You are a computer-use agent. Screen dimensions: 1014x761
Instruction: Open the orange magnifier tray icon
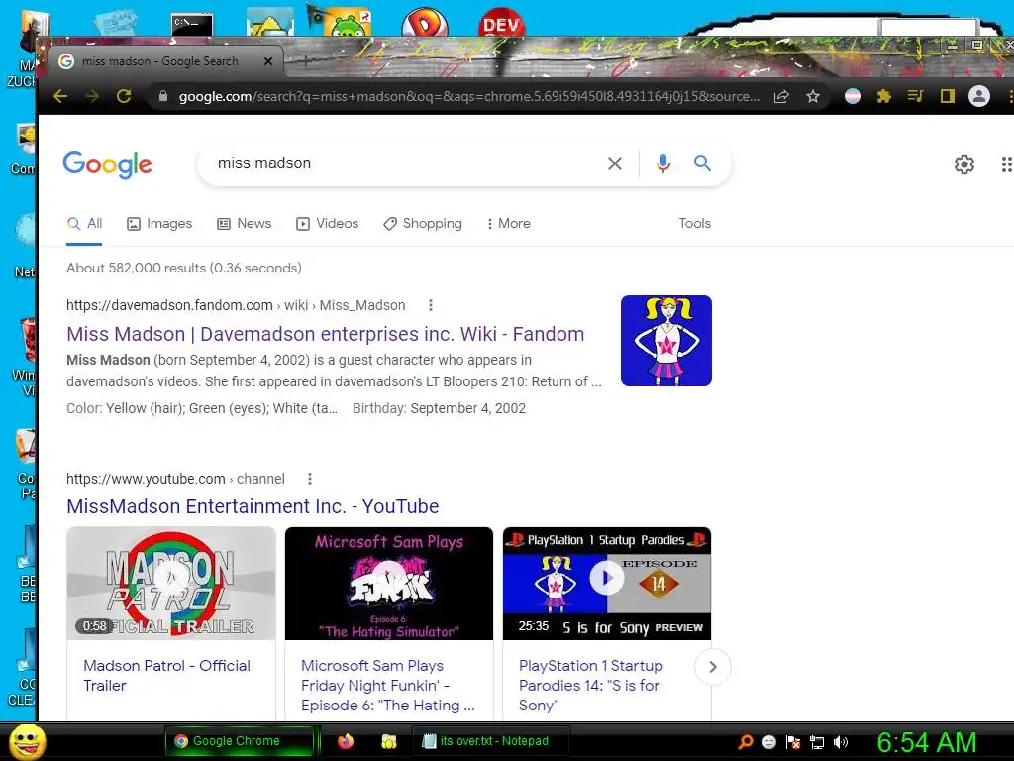(746, 741)
